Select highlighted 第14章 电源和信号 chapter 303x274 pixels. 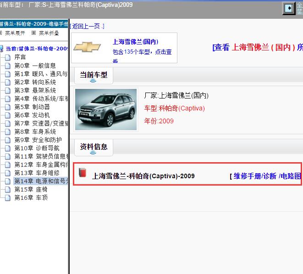[x=41, y=181]
